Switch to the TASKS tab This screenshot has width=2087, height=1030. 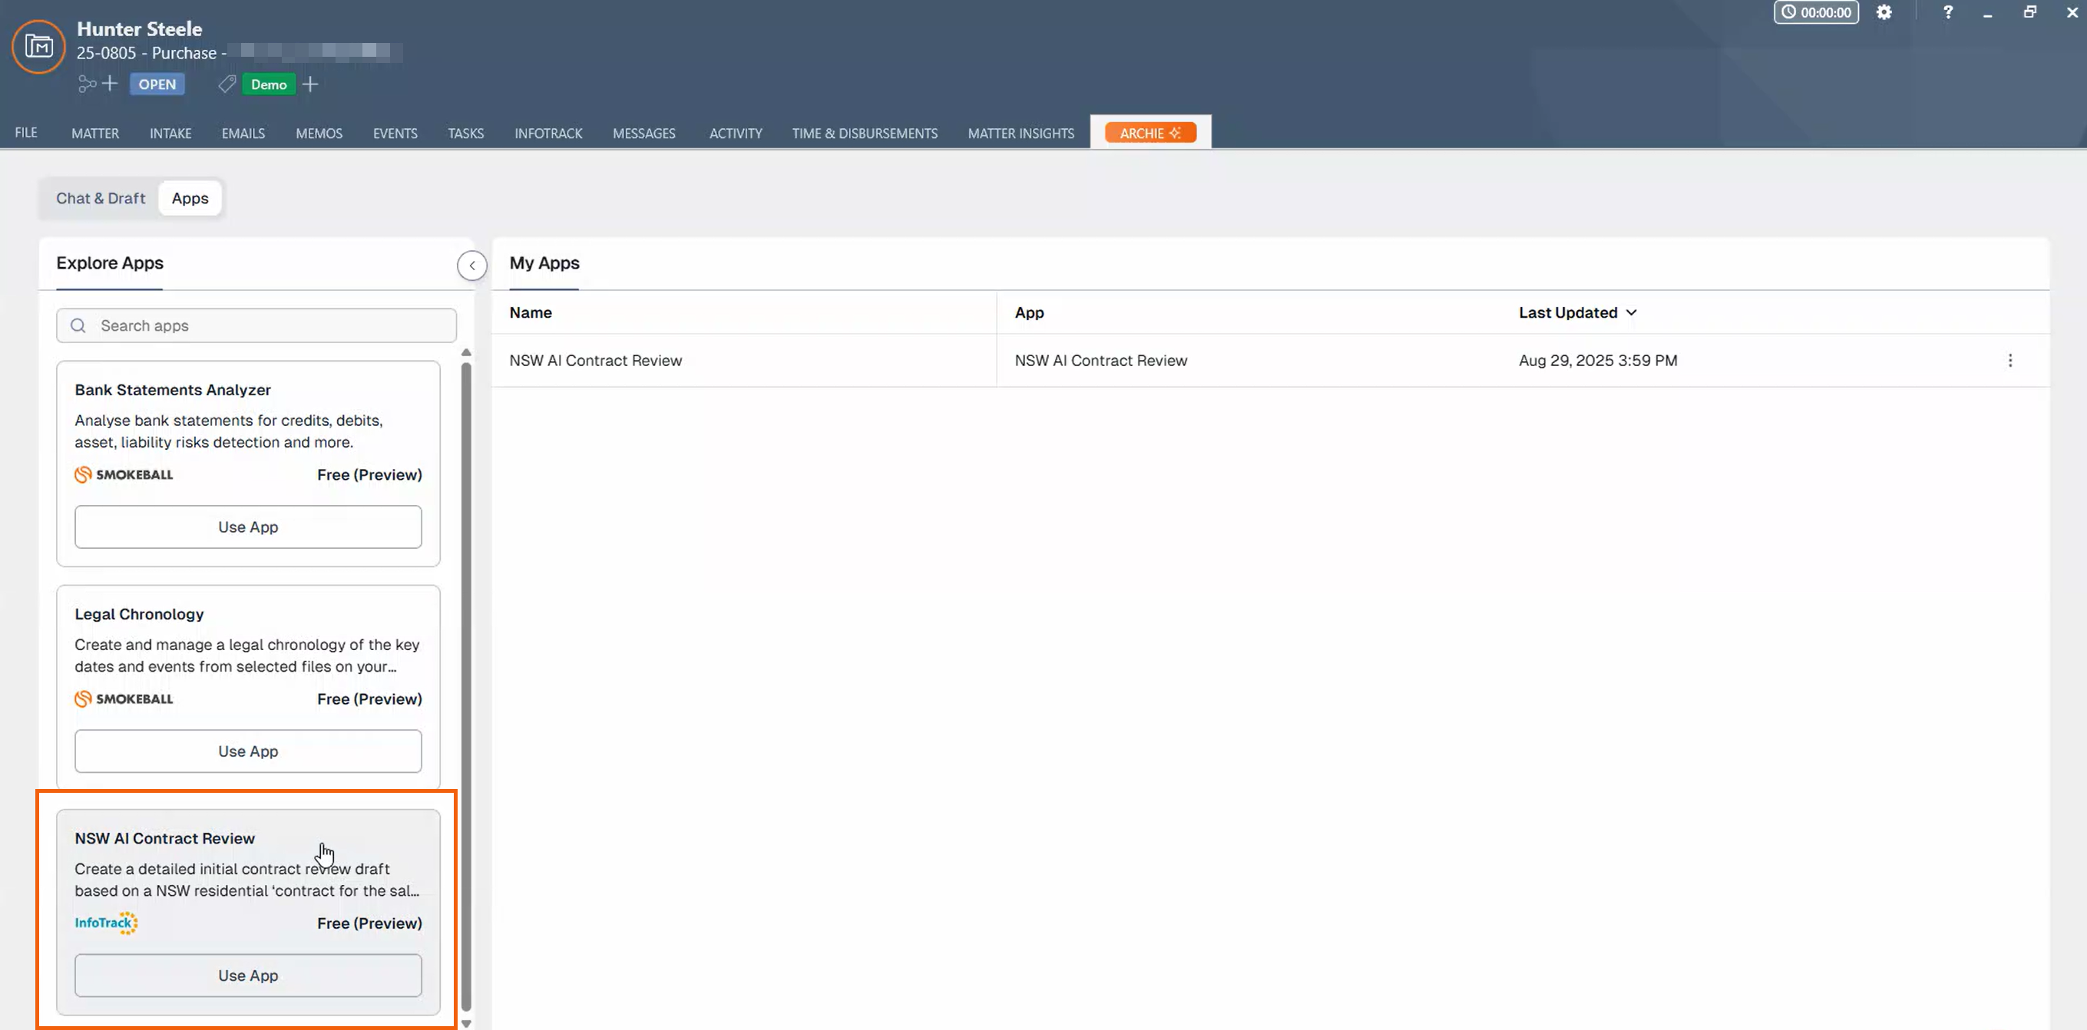click(x=465, y=133)
